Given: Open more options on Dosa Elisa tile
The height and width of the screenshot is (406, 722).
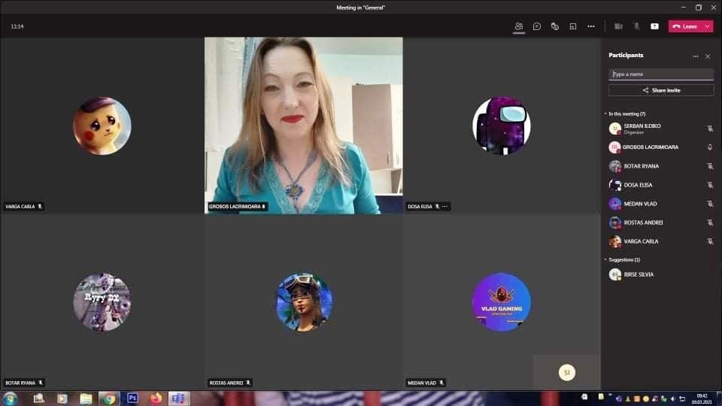Looking at the screenshot, I should click(x=445, y=206).
